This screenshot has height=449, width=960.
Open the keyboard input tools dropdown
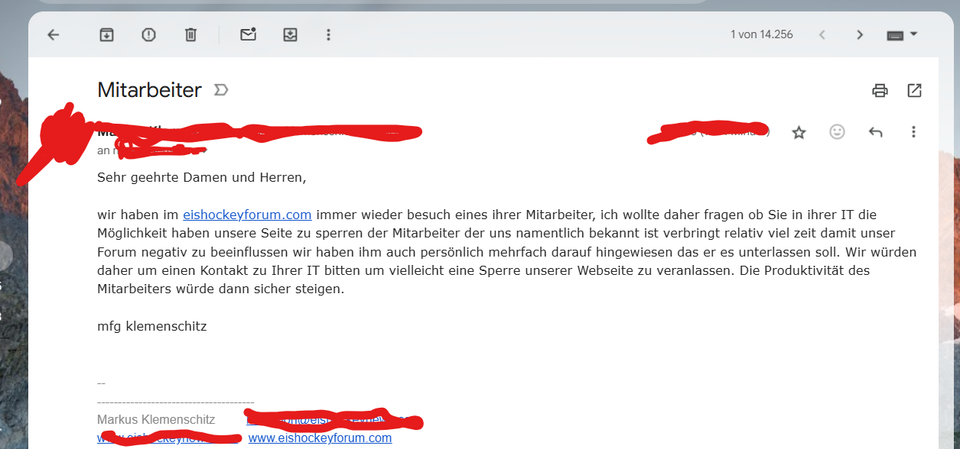(x=901, y=34)
